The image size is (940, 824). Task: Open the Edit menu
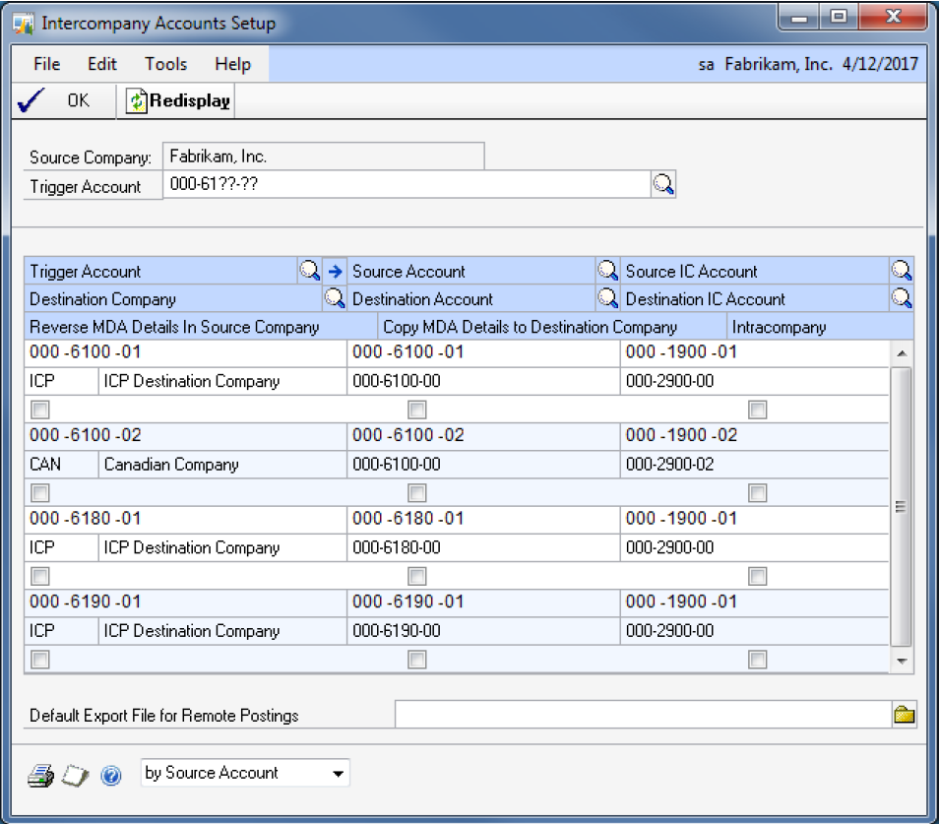tap(102, 64)
